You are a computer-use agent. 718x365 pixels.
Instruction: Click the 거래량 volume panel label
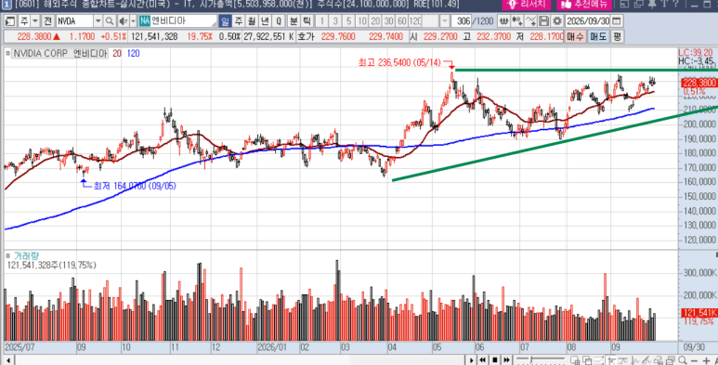pos(27,255)
